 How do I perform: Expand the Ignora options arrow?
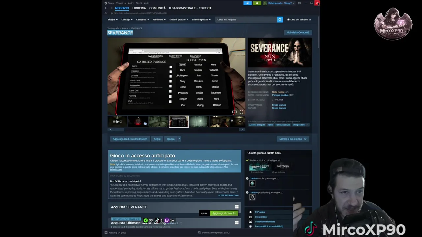[179, 139]
